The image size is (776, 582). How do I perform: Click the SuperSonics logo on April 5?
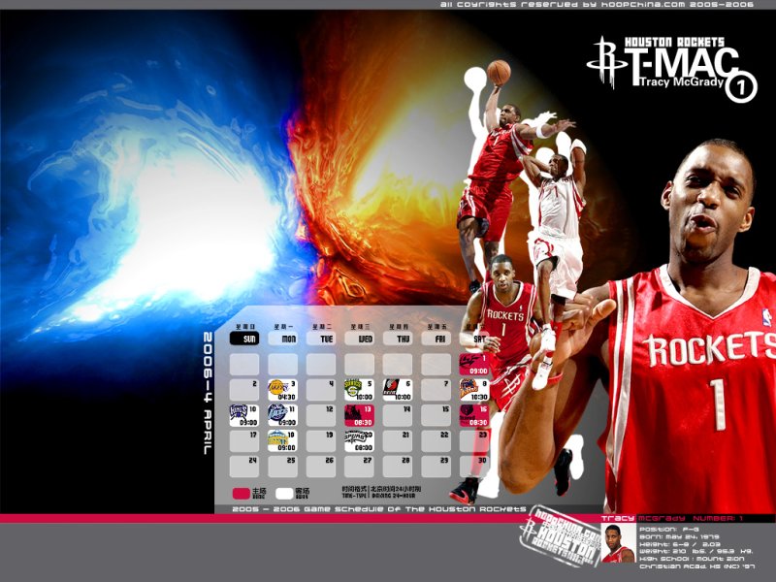[x=355, y=388]
